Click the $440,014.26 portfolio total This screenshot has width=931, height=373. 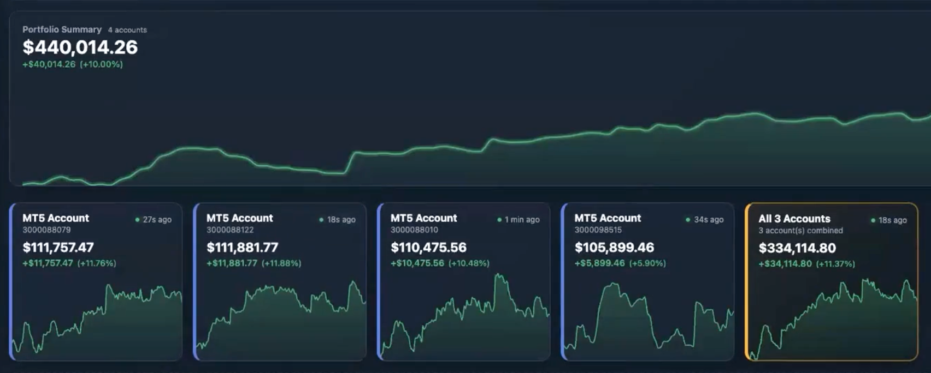click(80, 47)
